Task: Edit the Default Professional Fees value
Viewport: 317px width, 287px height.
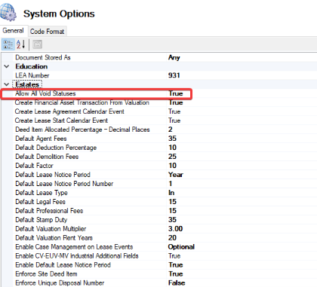Action: (172, 211)
